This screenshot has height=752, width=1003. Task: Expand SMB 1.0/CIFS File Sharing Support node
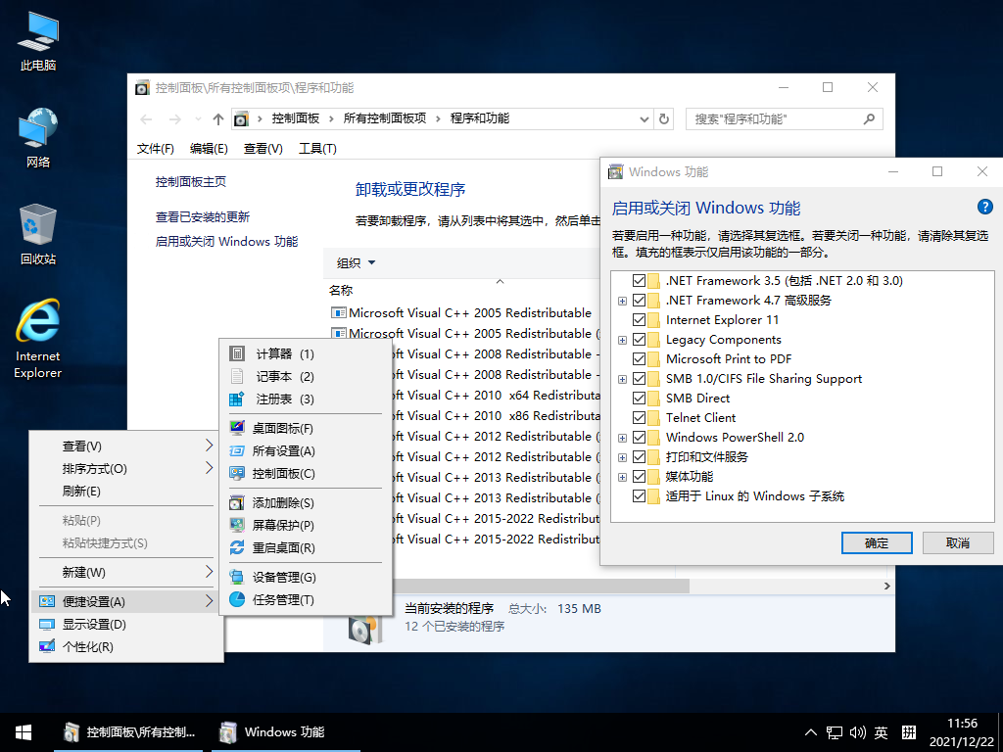click(x=622, y=379)
